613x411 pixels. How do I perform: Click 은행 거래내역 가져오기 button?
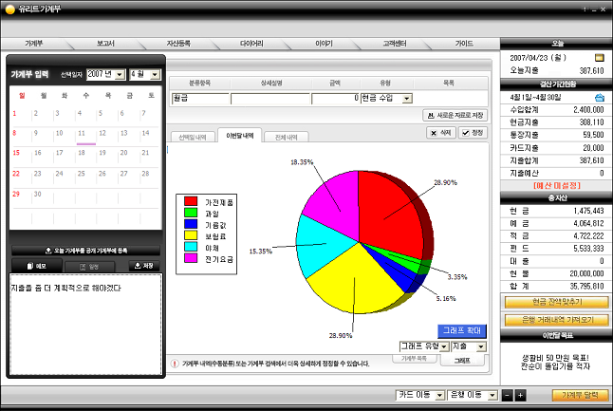(x=557, y=320)
